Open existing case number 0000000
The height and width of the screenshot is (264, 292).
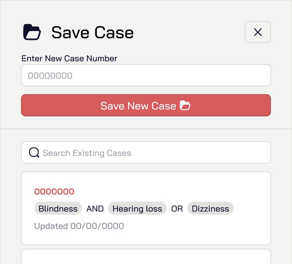(54, 191)
